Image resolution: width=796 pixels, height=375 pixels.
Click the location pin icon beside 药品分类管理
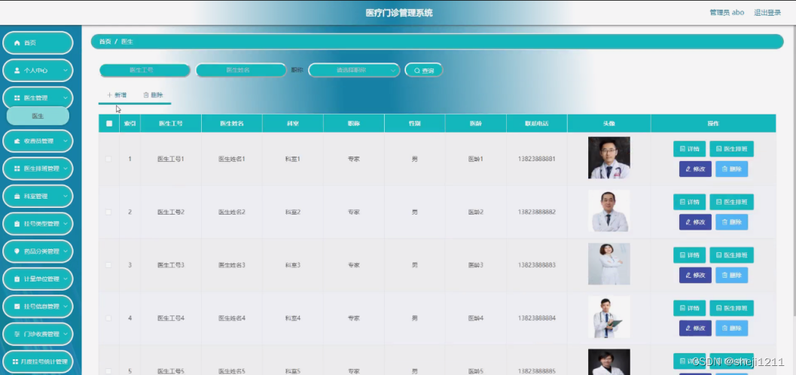coord(17,252)
